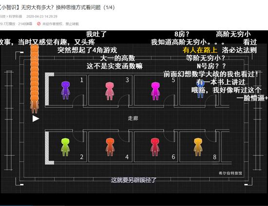Click the danmaku 等阶无穷小?
Viewport: 268px width, 206px height.
pos(206,58)
